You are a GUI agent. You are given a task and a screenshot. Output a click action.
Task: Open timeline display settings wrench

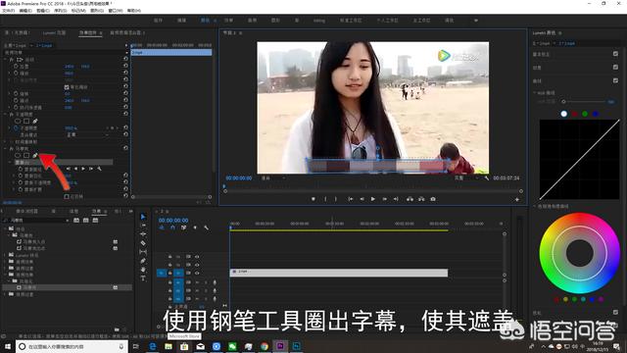click(x=207, y=227)
